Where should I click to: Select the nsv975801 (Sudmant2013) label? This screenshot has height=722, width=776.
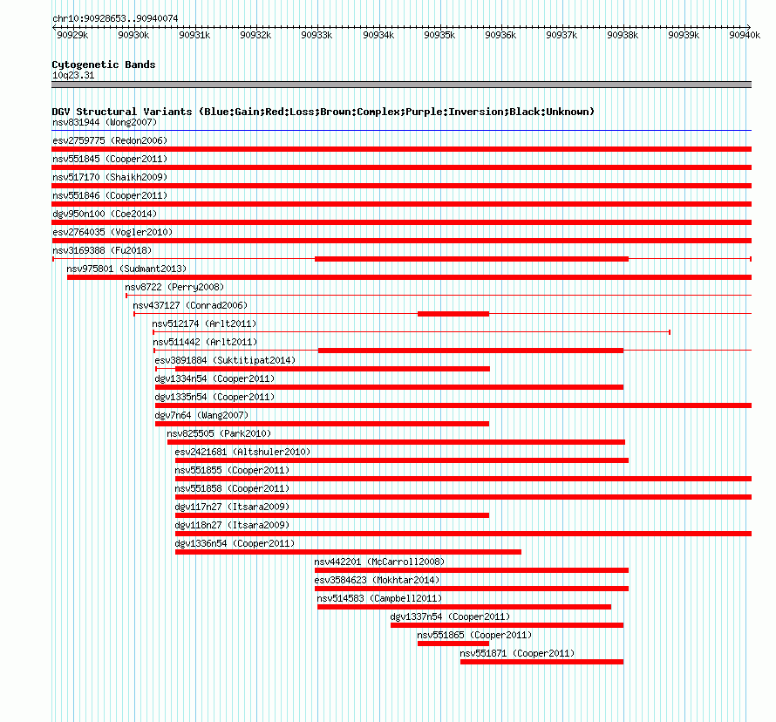click(126, 269)
